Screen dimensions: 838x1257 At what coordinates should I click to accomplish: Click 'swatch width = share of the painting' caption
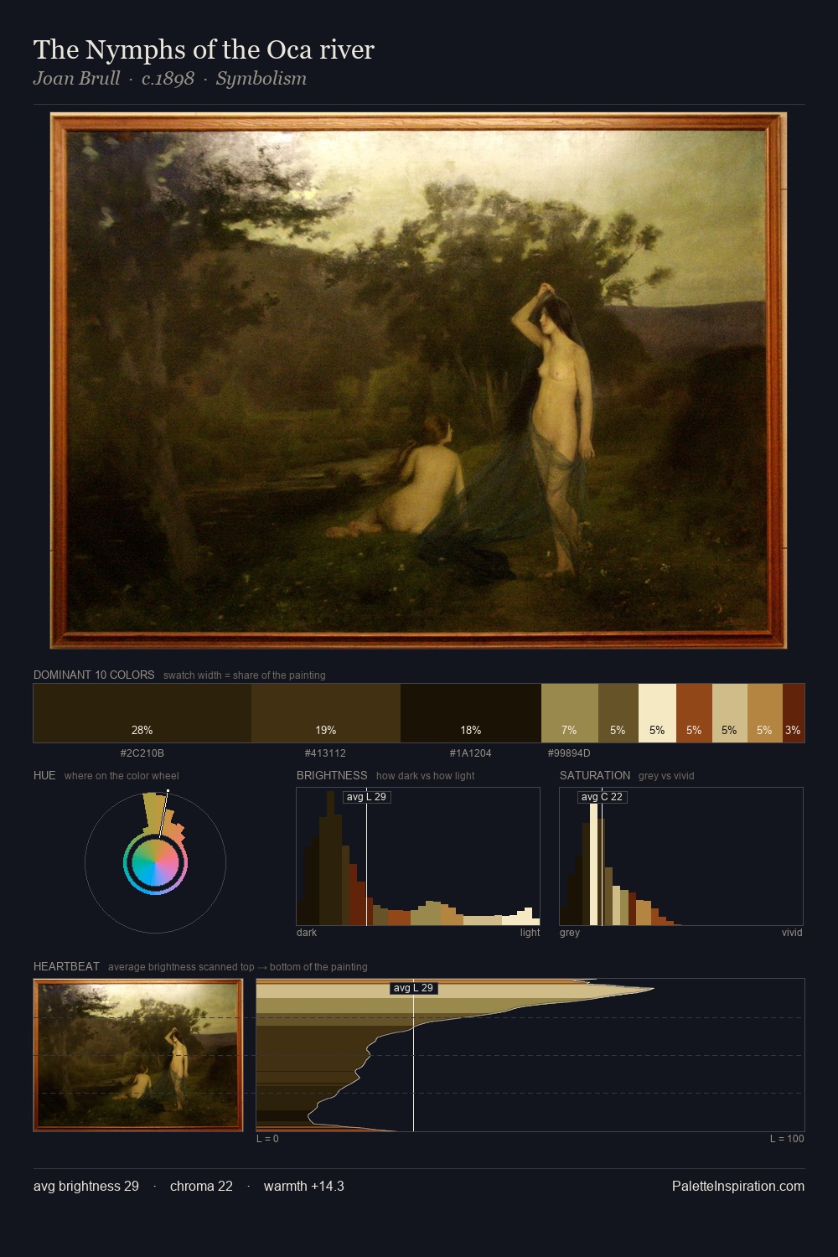245,675
